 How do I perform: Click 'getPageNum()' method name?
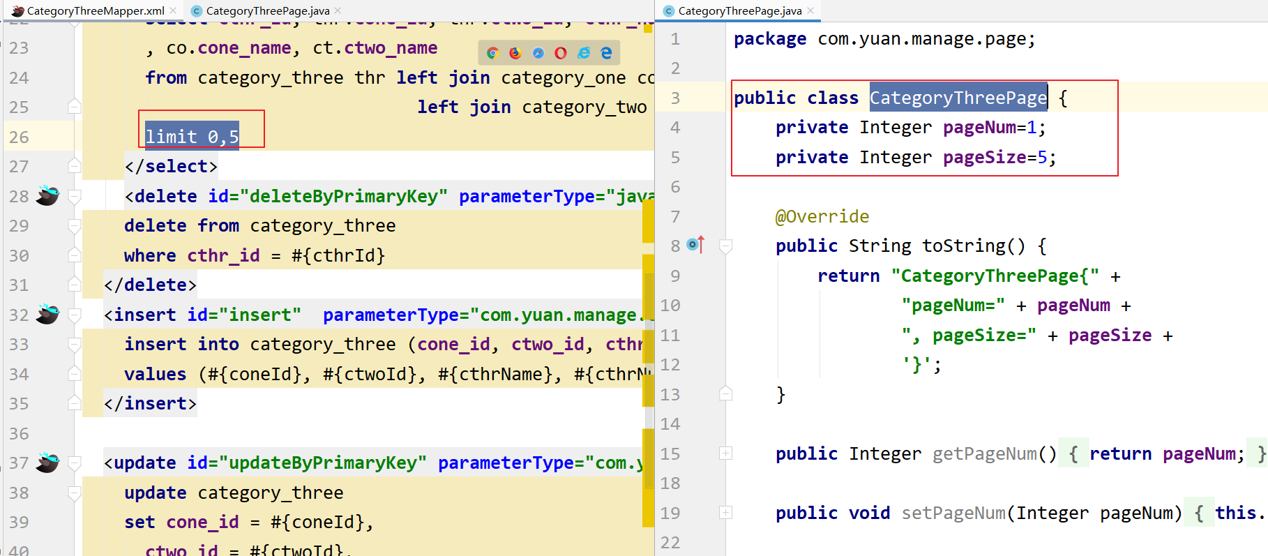tap(995, 453)
